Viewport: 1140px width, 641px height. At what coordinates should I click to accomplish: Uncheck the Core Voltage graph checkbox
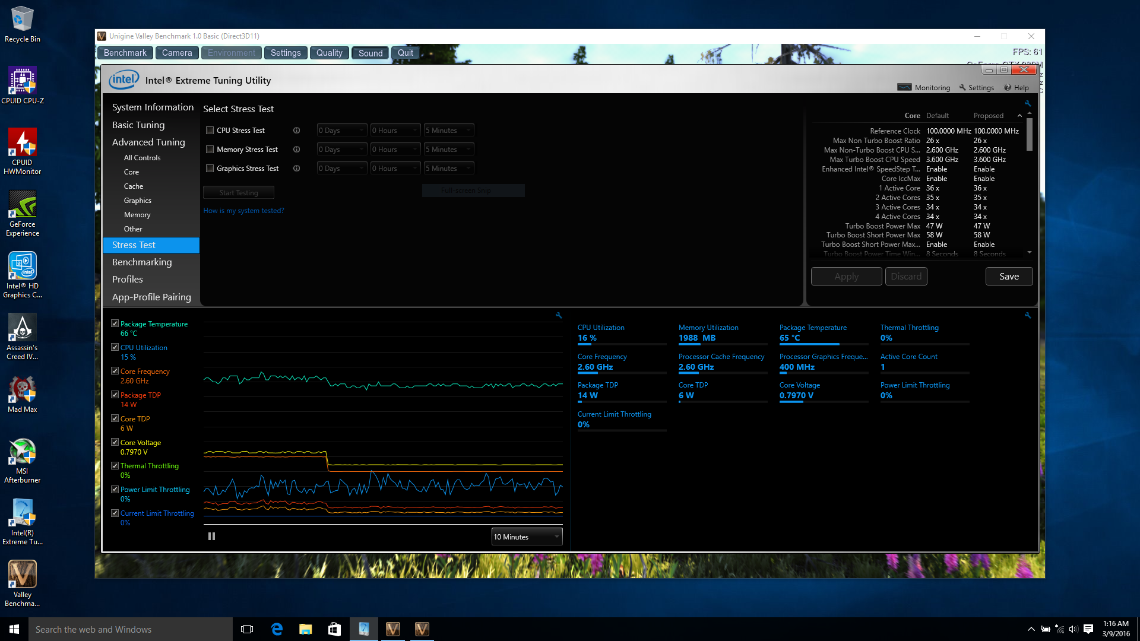tap(115, 442)
